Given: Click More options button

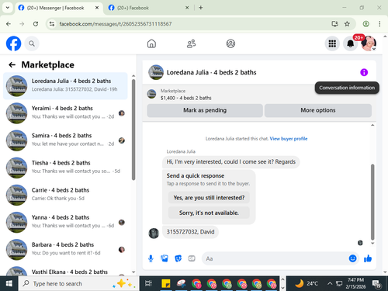Looking at the screenshot, I should tap(318, 110).
